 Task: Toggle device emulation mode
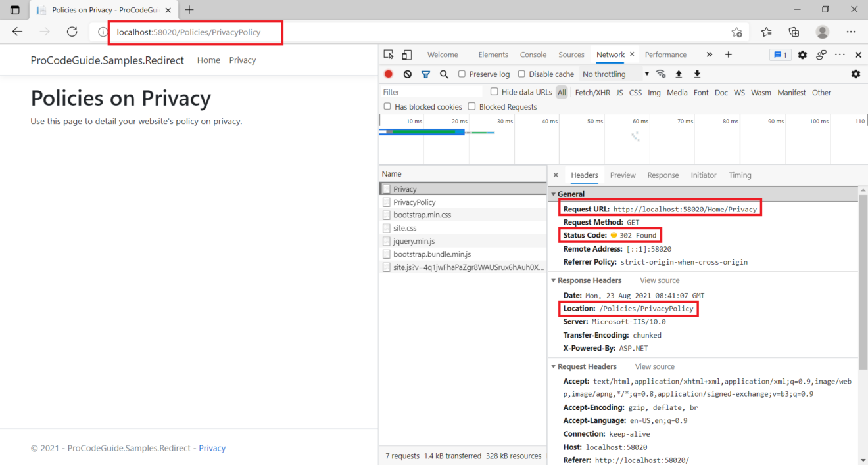pos(406,55)
